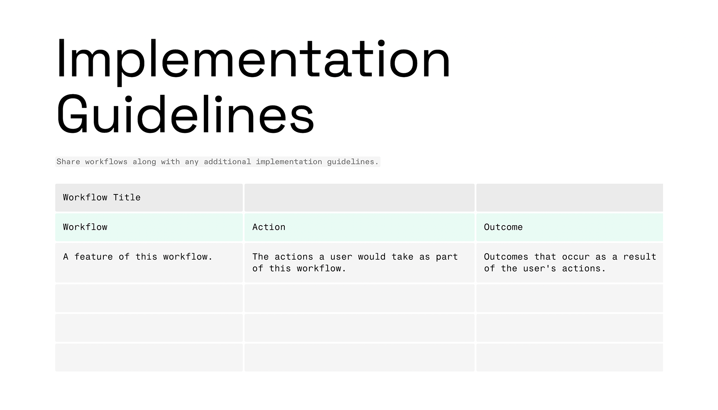
Task: Select the last-row empty cell in Workflow column
Action: [x=149, y=357]
